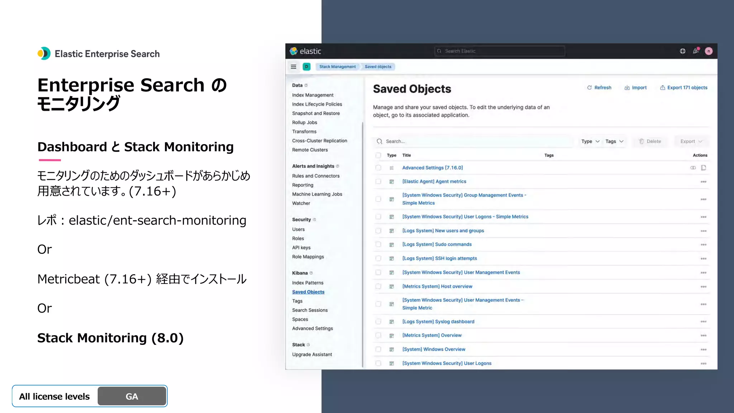Click the saved objects Search field
The width and height of the screenshot is (734, 413).
(472, 141)
